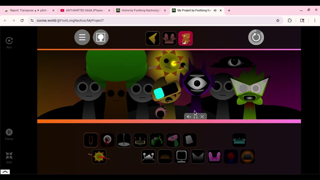320x180 pixels.
Task: Pick the gray two-antenna ball sound icon
Action: [148, 156]
